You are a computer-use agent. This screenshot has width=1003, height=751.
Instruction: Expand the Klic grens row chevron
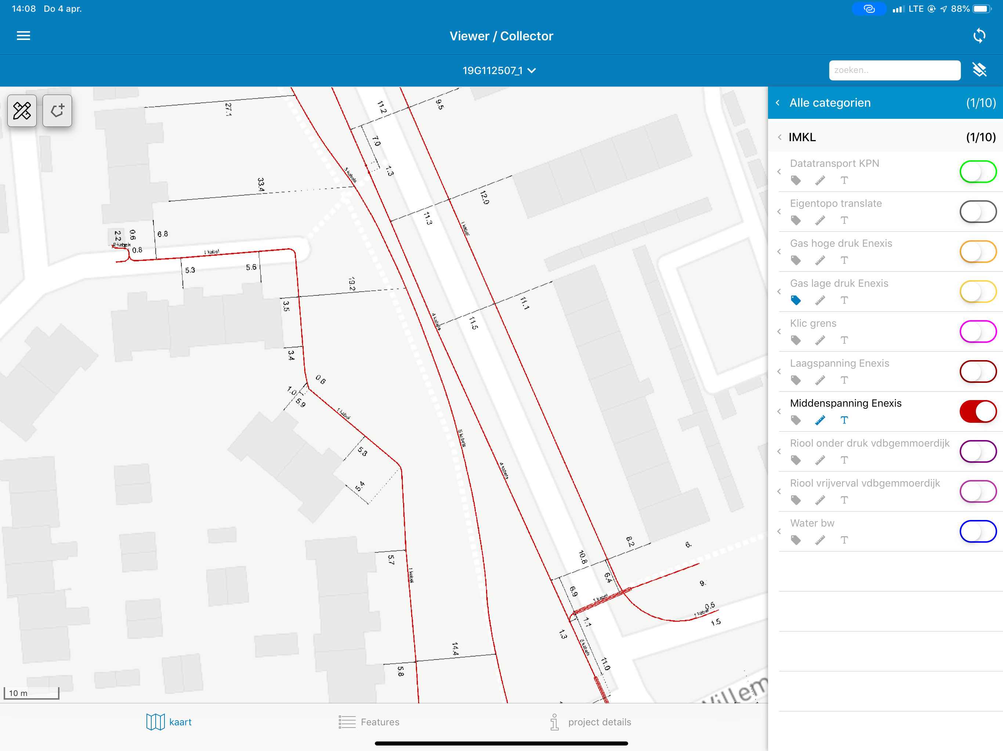point(779,331)
